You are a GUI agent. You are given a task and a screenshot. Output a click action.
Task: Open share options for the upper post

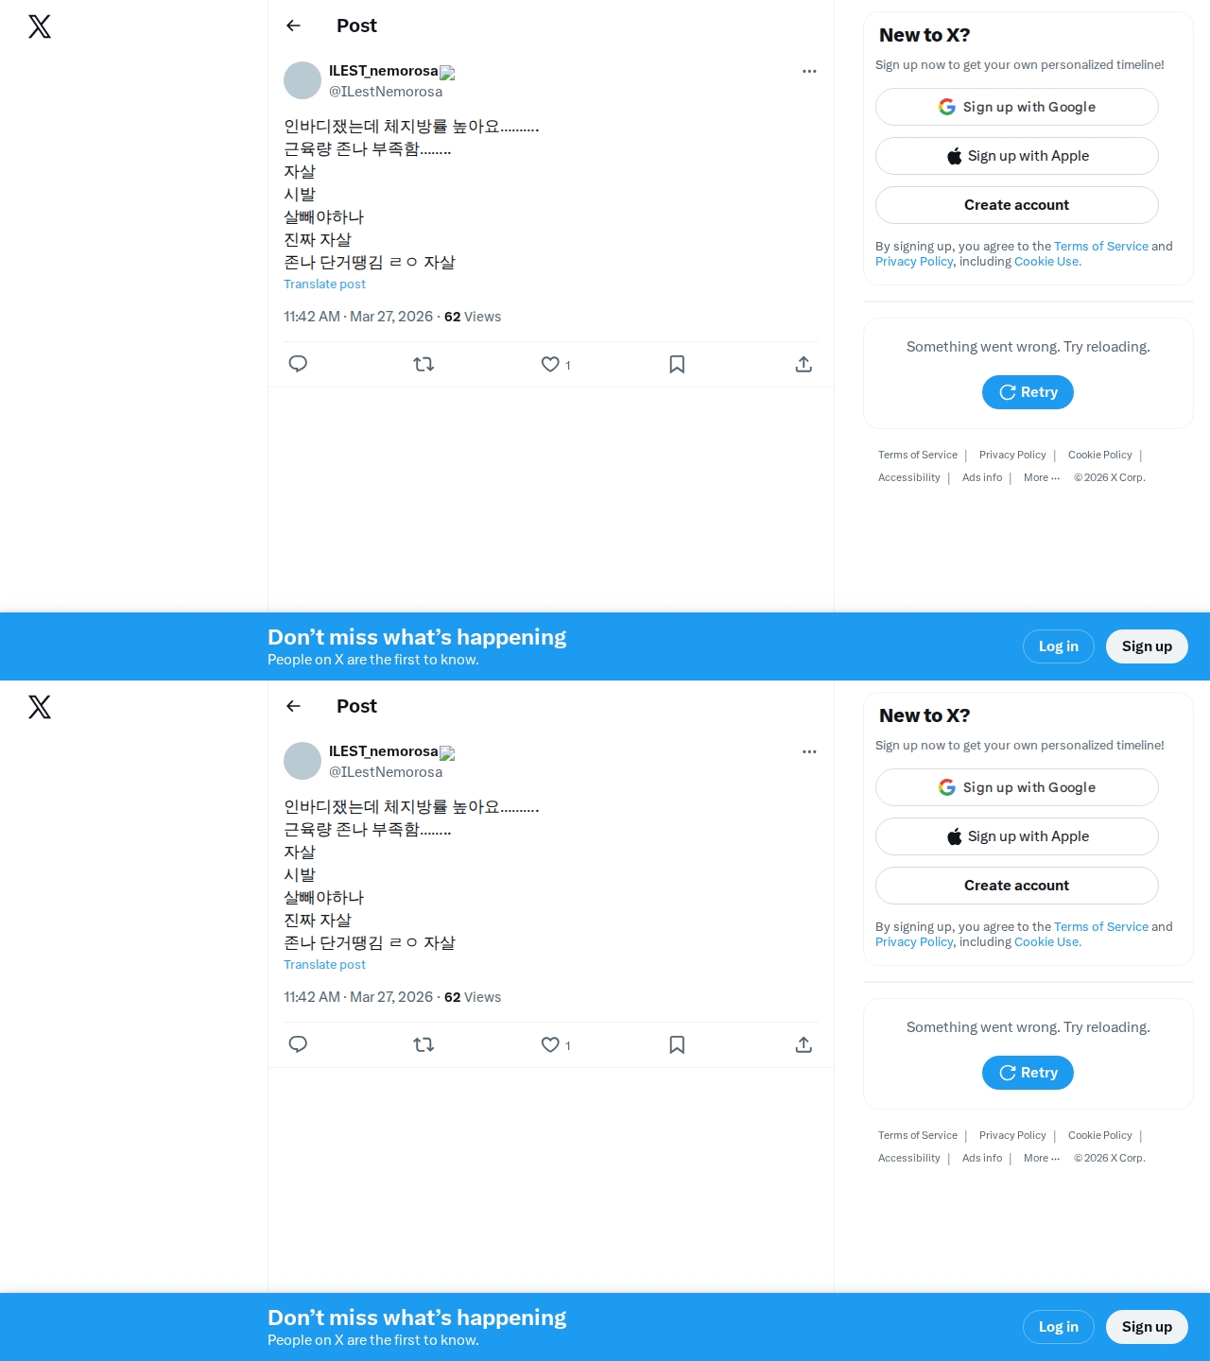point(804,364)
